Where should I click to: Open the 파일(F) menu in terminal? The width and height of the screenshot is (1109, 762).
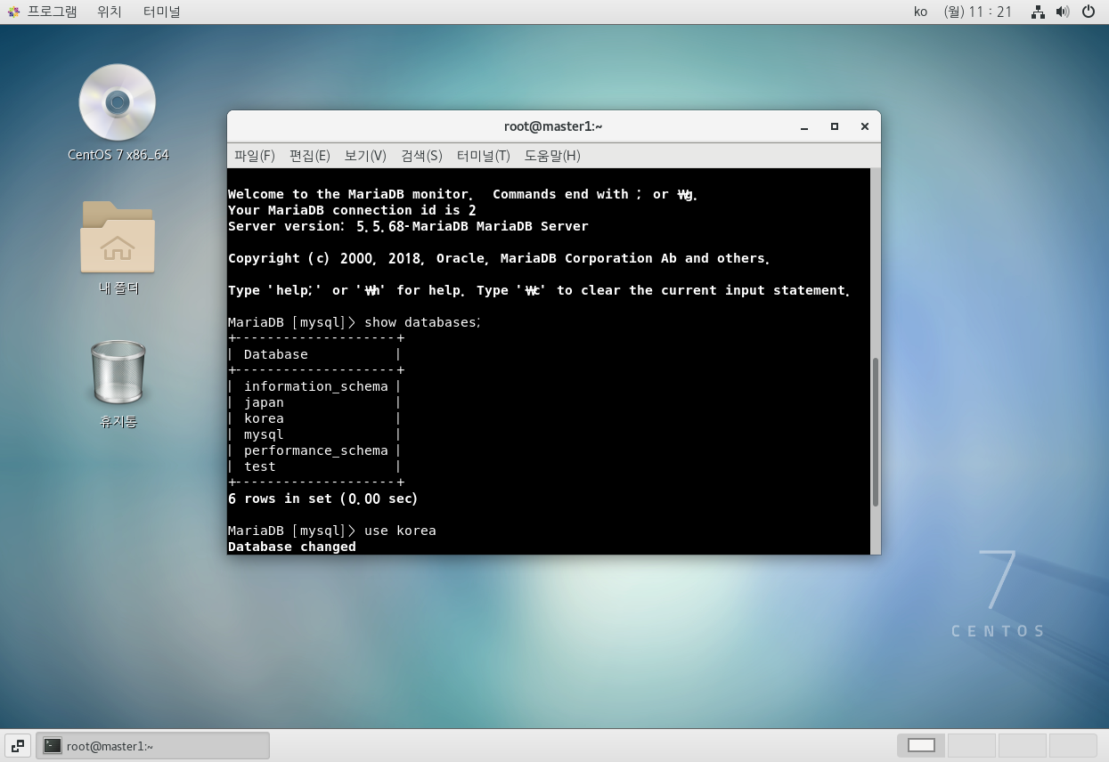tap(255, 156)
